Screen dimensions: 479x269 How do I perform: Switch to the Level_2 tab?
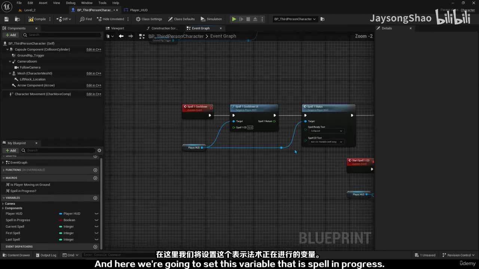tap(30, 10)
